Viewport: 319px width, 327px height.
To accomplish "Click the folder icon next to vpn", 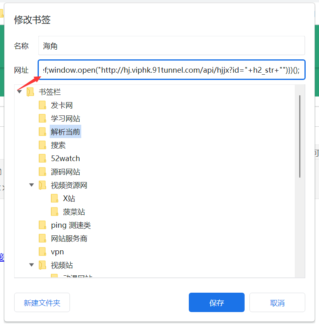I will pos(42,252).
